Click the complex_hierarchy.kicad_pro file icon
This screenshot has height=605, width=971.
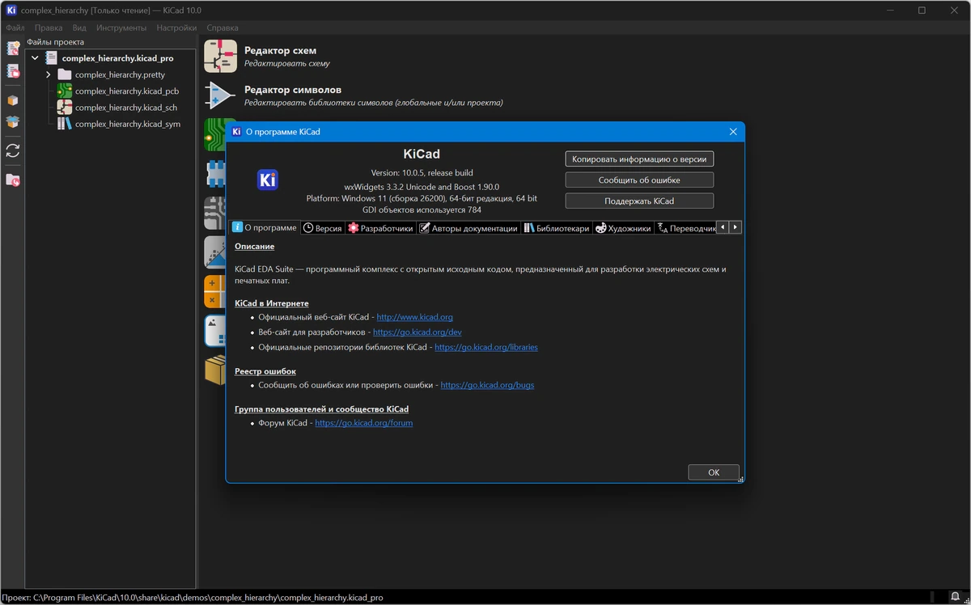click(51, 58)
